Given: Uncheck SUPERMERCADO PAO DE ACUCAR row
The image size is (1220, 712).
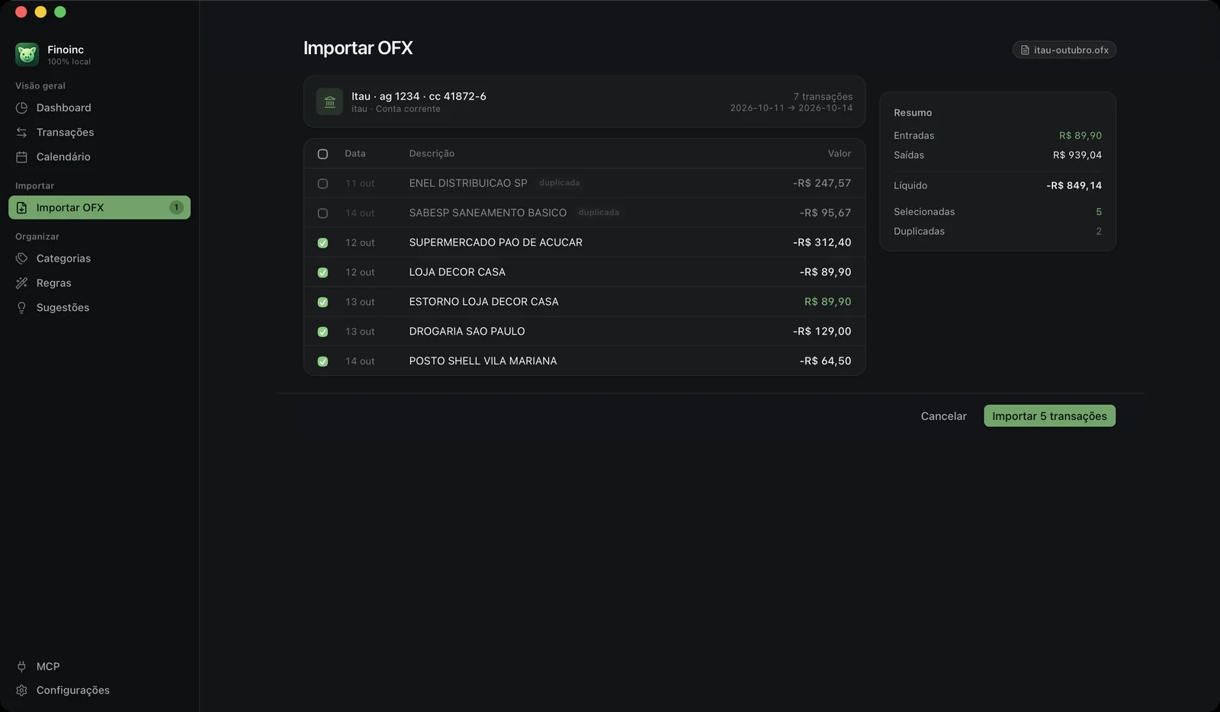Looking at the screenshot, I should 323,243.
